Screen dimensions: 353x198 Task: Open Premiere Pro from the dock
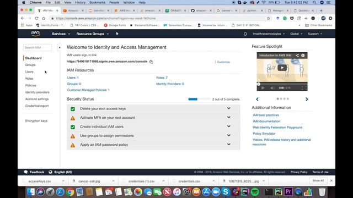click(288, 192)
